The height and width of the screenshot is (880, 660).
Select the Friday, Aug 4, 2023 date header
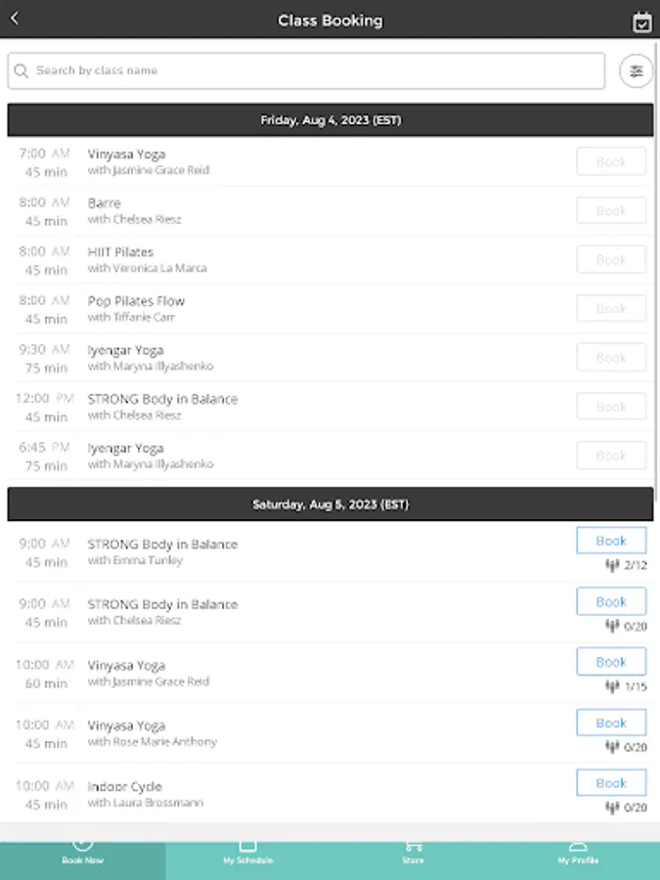[330, 120]
